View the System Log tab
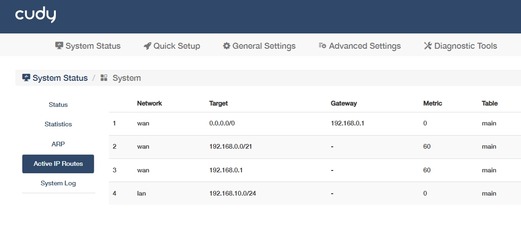The image size is (521, 229). (x=58, y=183)
